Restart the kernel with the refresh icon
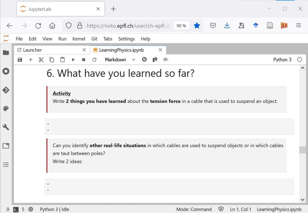 (94, 60)
